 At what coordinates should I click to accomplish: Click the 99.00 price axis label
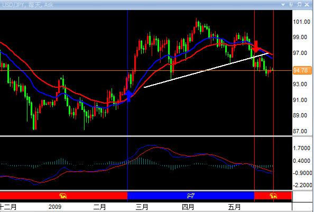300,37
